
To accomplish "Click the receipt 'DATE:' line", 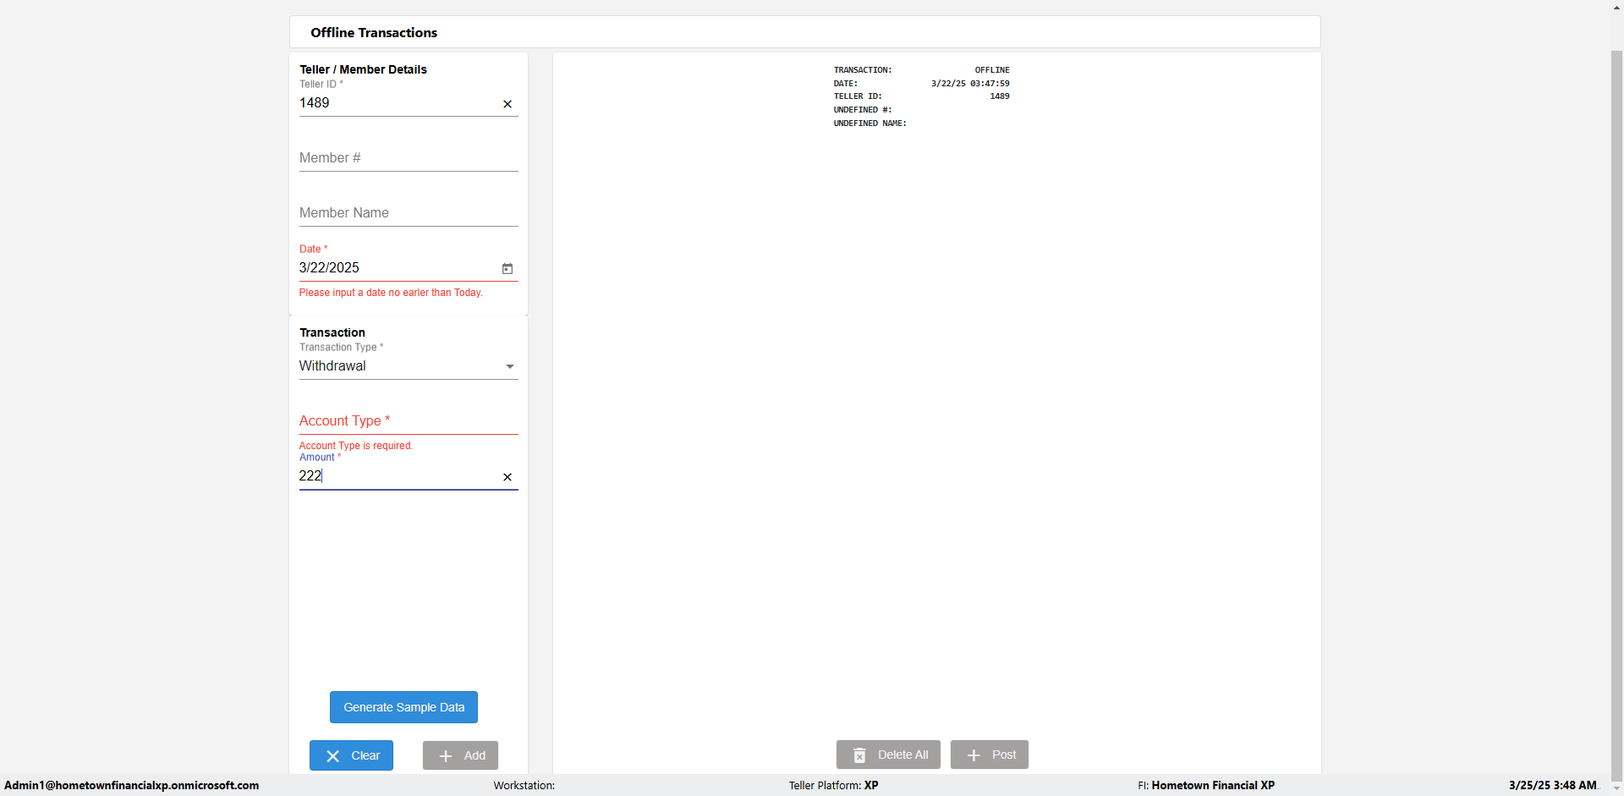I will [x=921, y=84].
